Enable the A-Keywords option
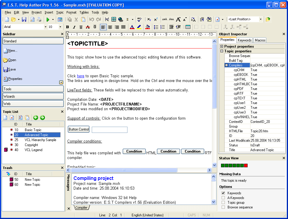Image resolution: width=288 pixels, height=219 pixels. pos(223,198)
